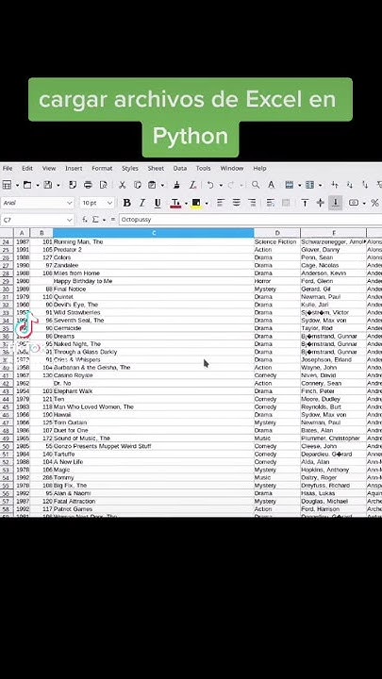The height and width of the screenshot is (679, 382).
Task: Click Export as PDF icon
Action: (73, 185)
